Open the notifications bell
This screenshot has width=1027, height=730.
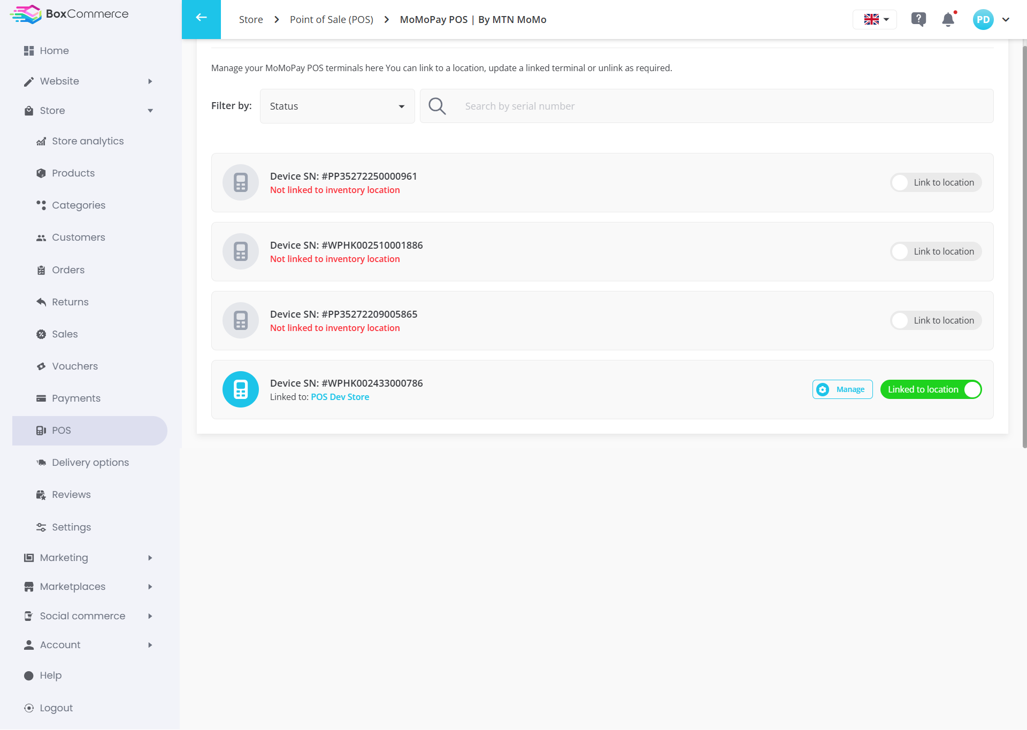click(x=948, y=19)
